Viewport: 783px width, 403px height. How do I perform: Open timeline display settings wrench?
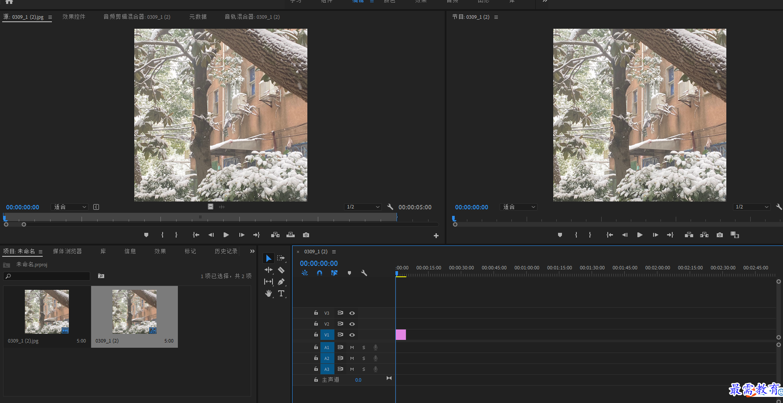[x=364, y=273]
